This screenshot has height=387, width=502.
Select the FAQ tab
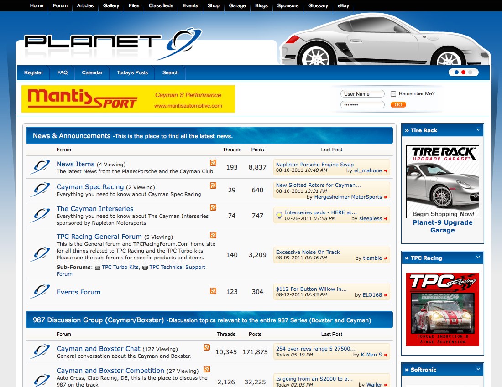click(x=63, y=72)
